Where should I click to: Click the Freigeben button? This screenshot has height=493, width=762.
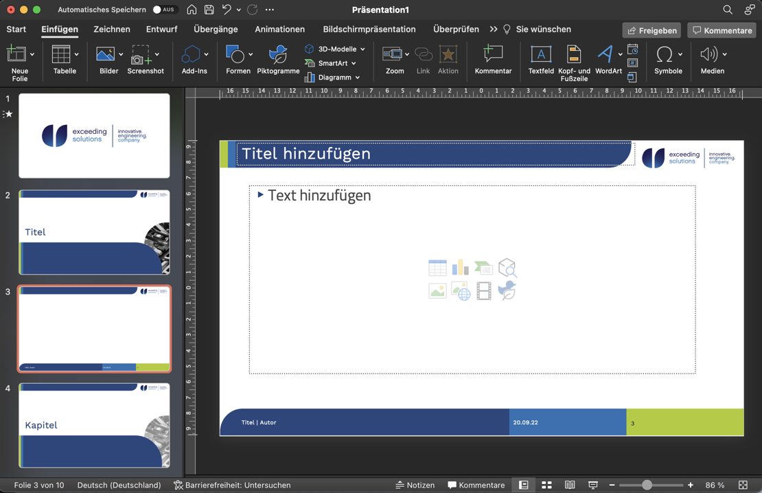(x=651, y=30)
